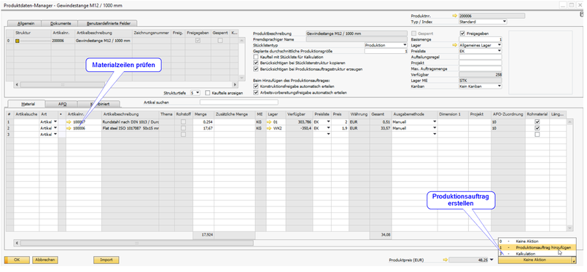The height and width of the screenshot is (272, 587).
Task: Toggle Konstruktionsfreigabe automatisch erteilen
Action: tap(256, 87)
